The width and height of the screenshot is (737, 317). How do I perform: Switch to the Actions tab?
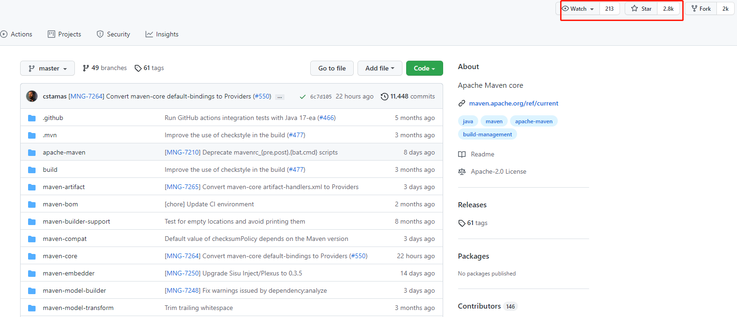(x=16, y=34)
